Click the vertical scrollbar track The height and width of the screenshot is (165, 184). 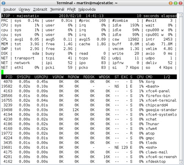pos(181,88)
